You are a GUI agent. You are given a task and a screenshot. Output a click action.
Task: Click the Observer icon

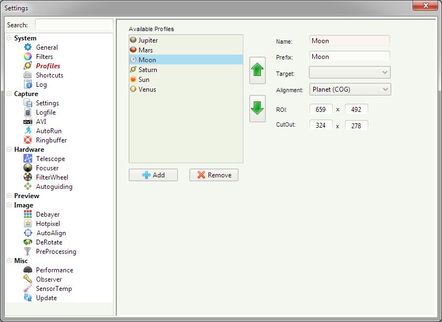[x=28, y=279]
